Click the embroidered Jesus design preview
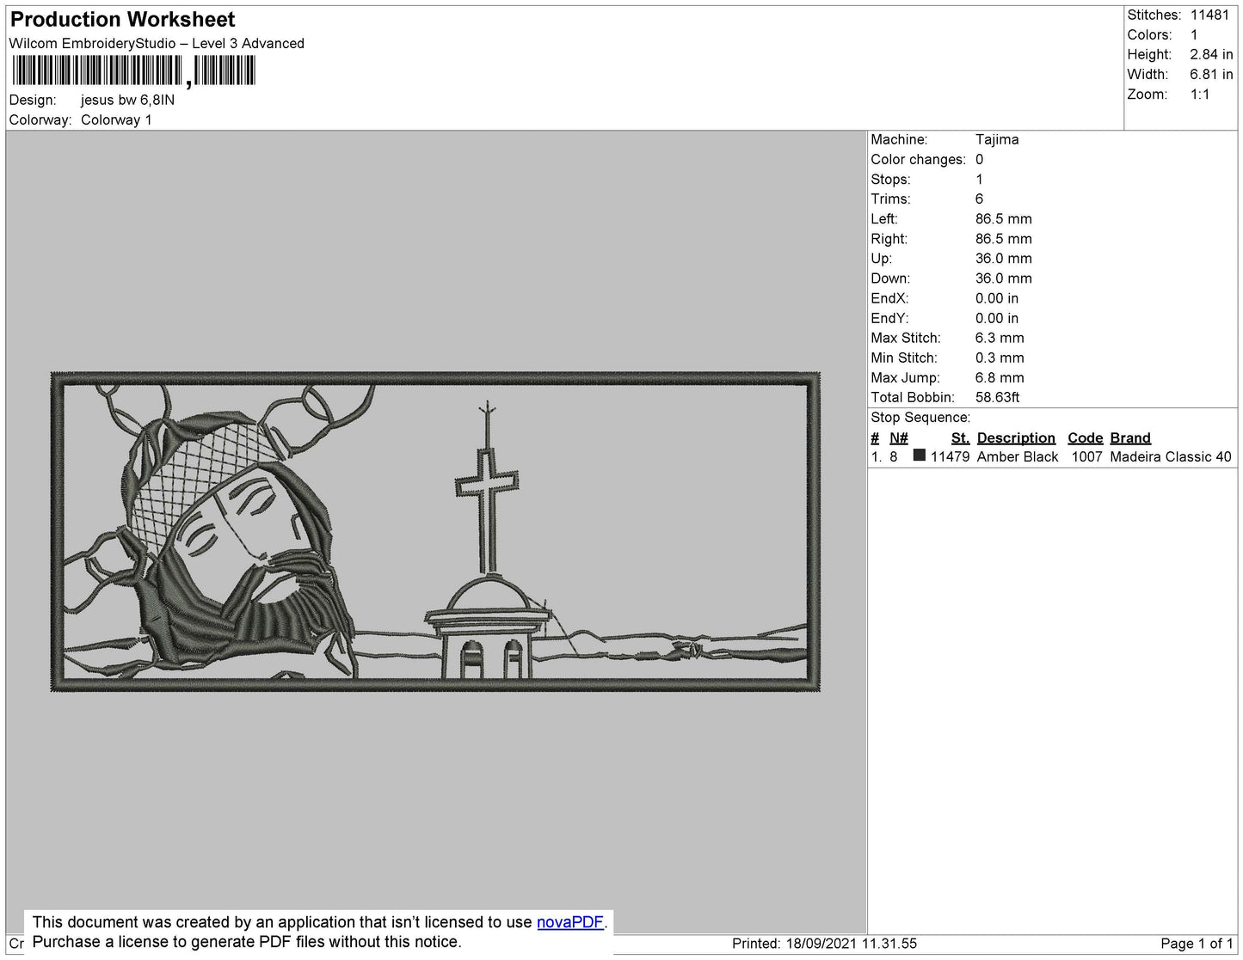 point(435,532)
